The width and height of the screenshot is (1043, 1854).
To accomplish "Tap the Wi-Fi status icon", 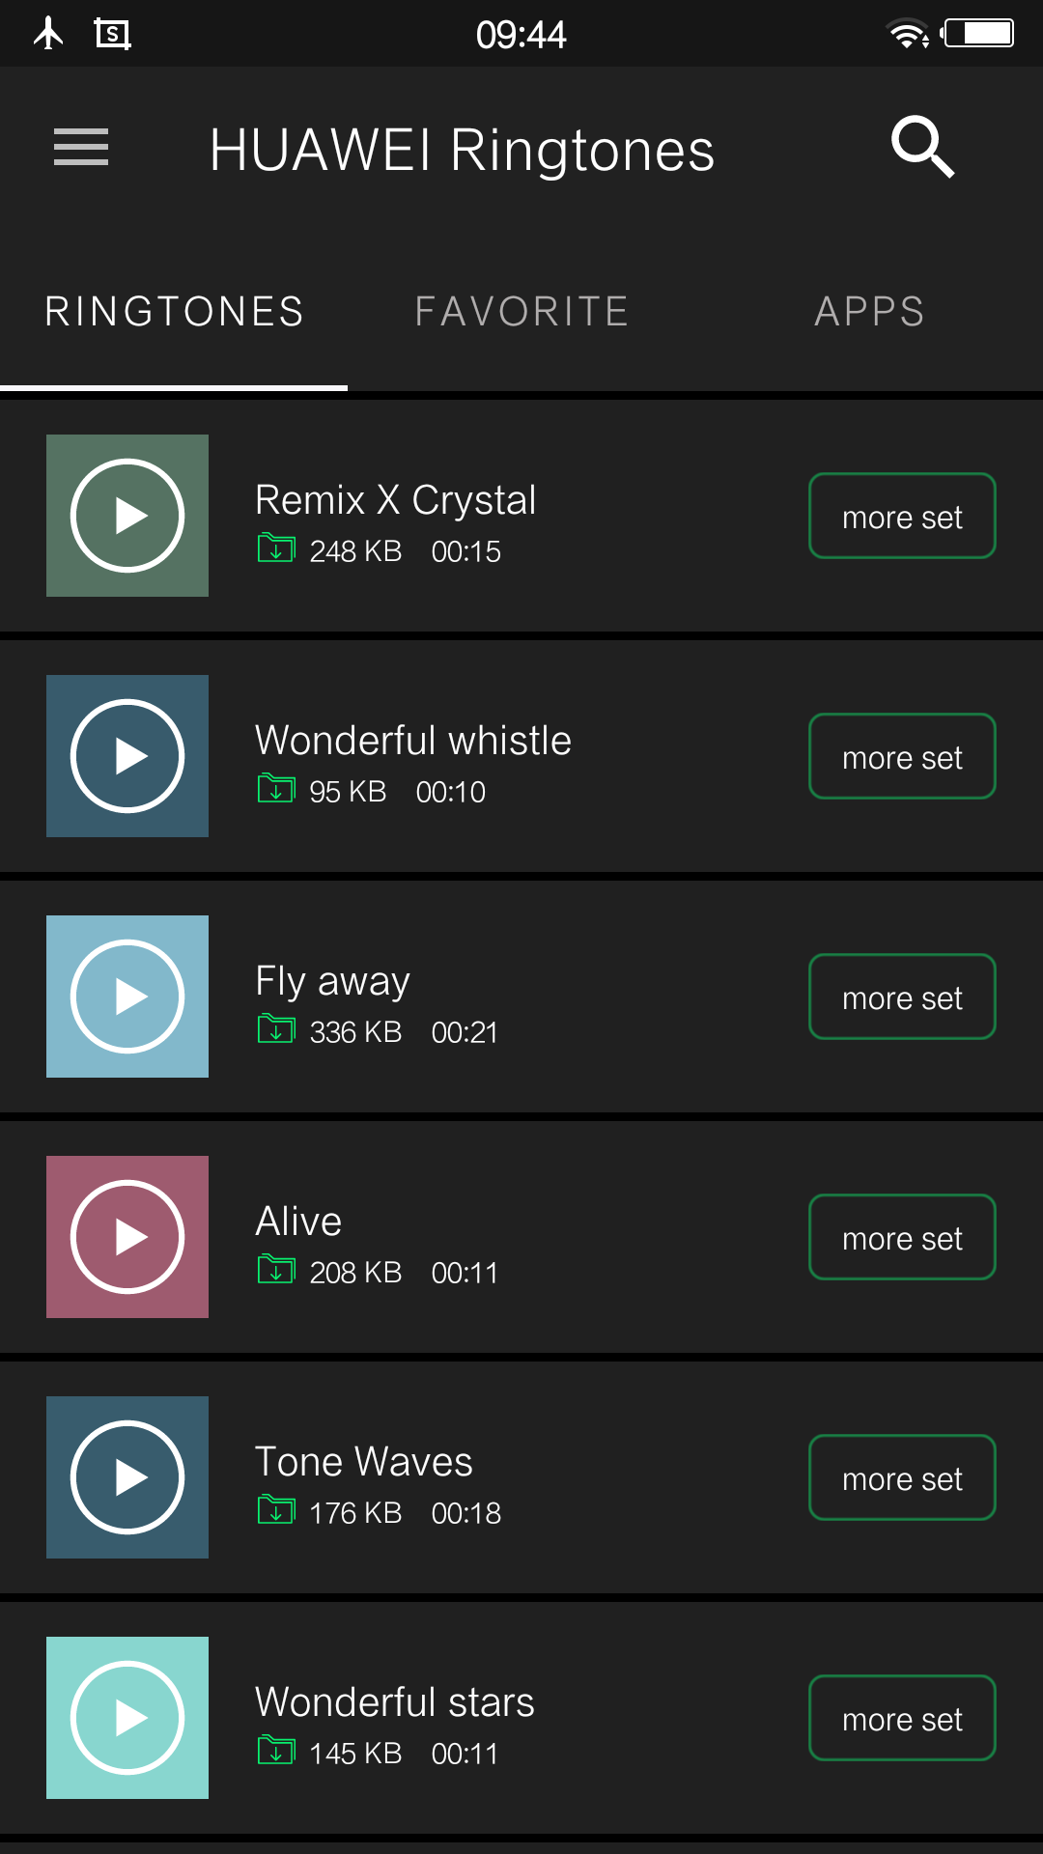I will (x=906, y=35).
